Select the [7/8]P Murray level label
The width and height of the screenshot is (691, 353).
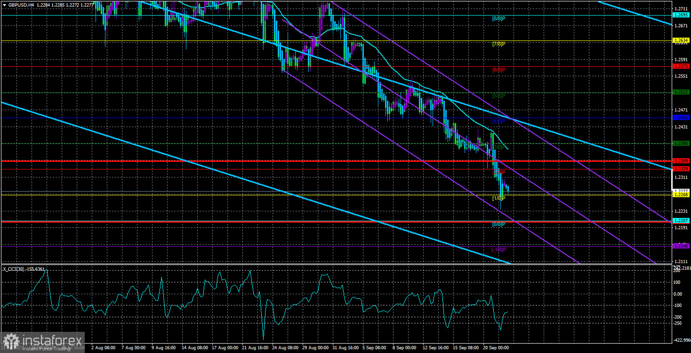tap(498, 44)
